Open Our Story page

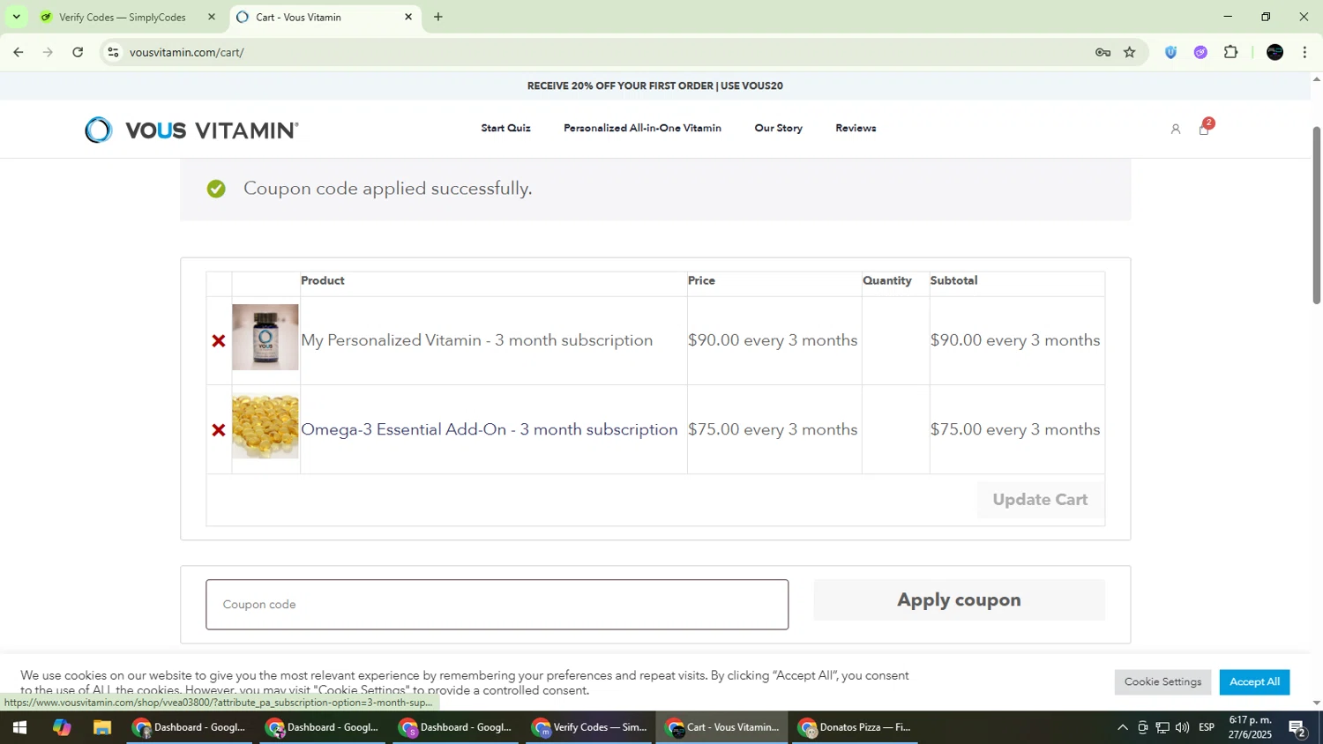(x=778, y=129)
